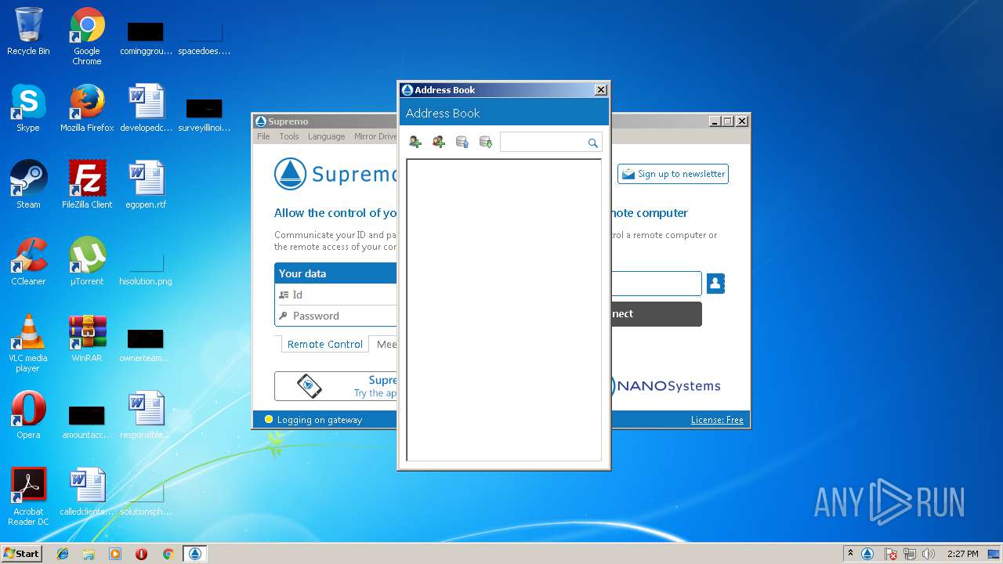Viewport: 1003px width, 564px height.
Task: Open Internet Explorer from the taskbar
Action: (63, 554)
